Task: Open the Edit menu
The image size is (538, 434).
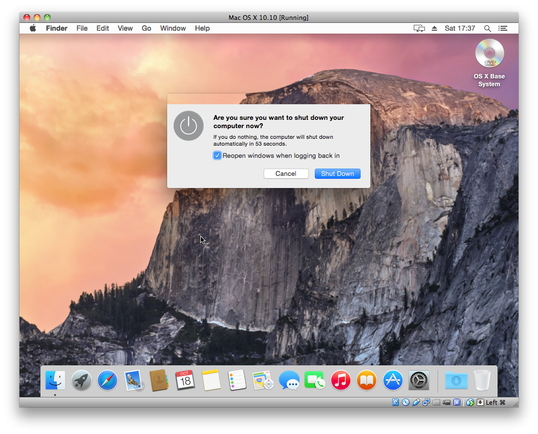Action: tap(103, 28)
